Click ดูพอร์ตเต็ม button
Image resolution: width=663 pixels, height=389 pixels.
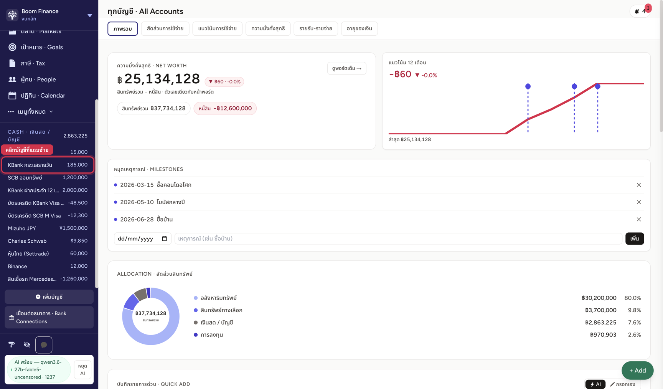pyautogui.click(x=346, y=68)
